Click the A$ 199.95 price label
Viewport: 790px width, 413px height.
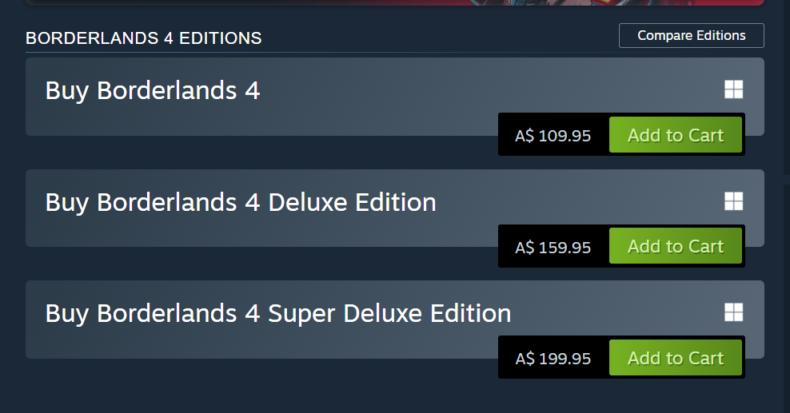(x=553, y=359)
